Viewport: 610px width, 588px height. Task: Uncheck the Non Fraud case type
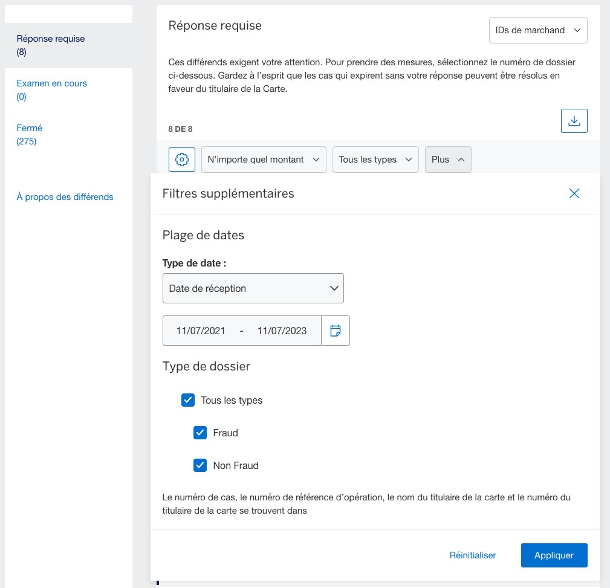200,465
